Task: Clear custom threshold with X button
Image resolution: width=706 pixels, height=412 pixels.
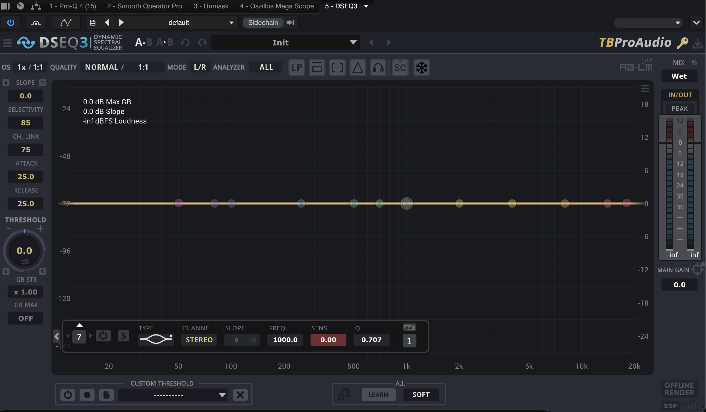Action: coord(240,395)
